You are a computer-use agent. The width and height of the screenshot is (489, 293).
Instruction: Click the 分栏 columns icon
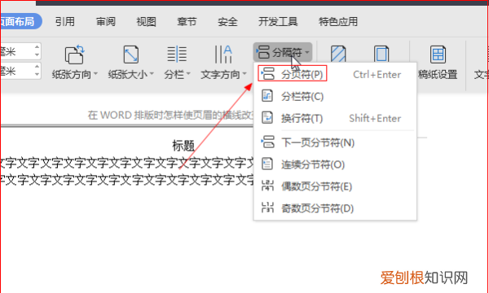point(177,55)
